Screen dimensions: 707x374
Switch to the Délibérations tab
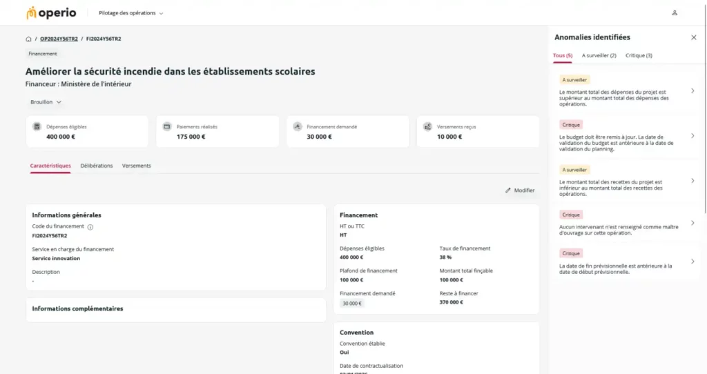point(97,166)
